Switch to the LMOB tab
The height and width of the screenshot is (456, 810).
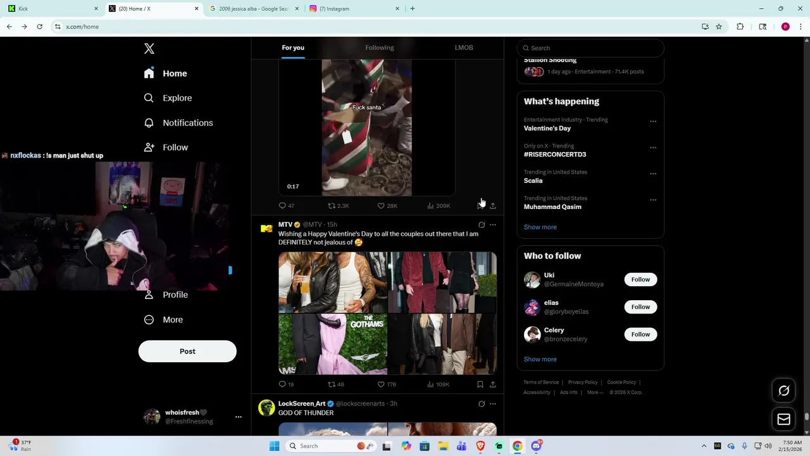[464, 47]
